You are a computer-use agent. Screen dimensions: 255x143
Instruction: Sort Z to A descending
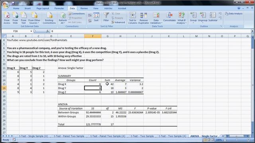coord(90,21)
